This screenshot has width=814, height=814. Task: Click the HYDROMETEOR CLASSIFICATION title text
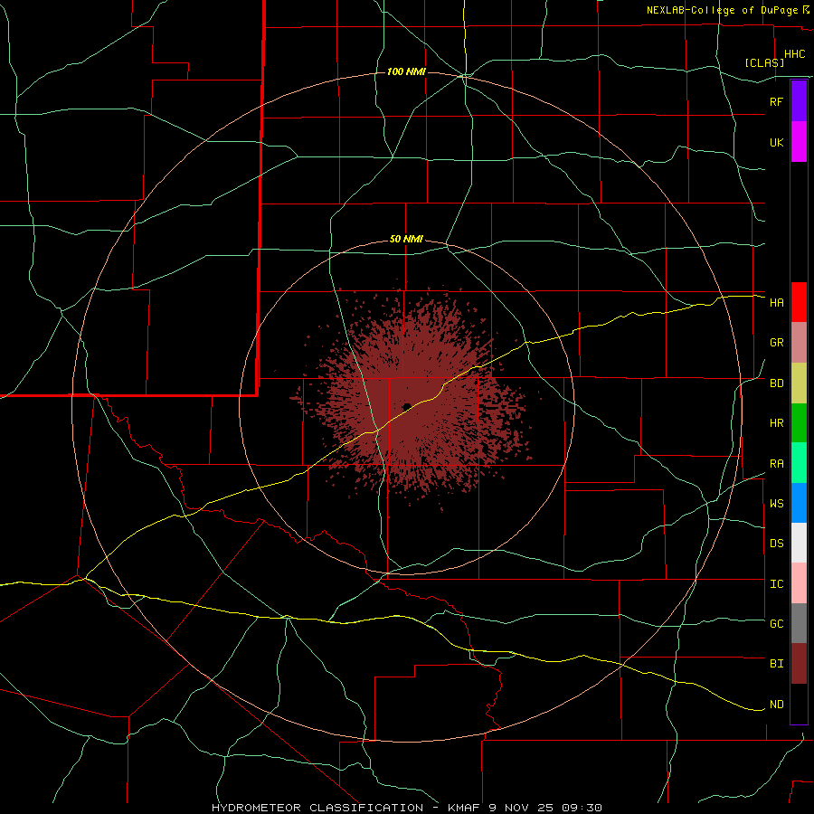[317, 808]
